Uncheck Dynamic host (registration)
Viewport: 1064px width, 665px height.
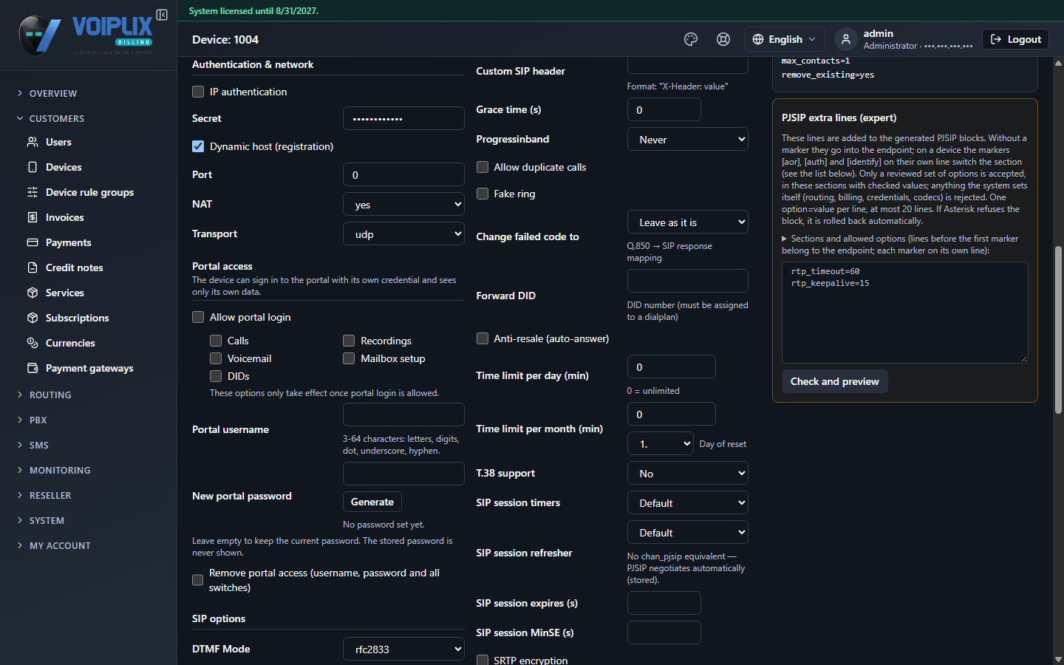198,146
